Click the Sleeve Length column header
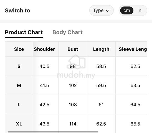 133,49
